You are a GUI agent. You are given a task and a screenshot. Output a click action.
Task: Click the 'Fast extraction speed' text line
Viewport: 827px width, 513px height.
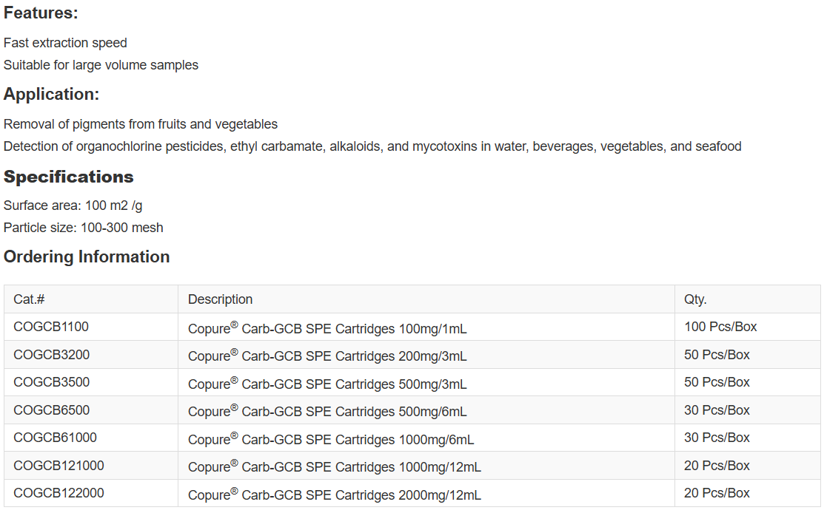[x=65, y=43]
